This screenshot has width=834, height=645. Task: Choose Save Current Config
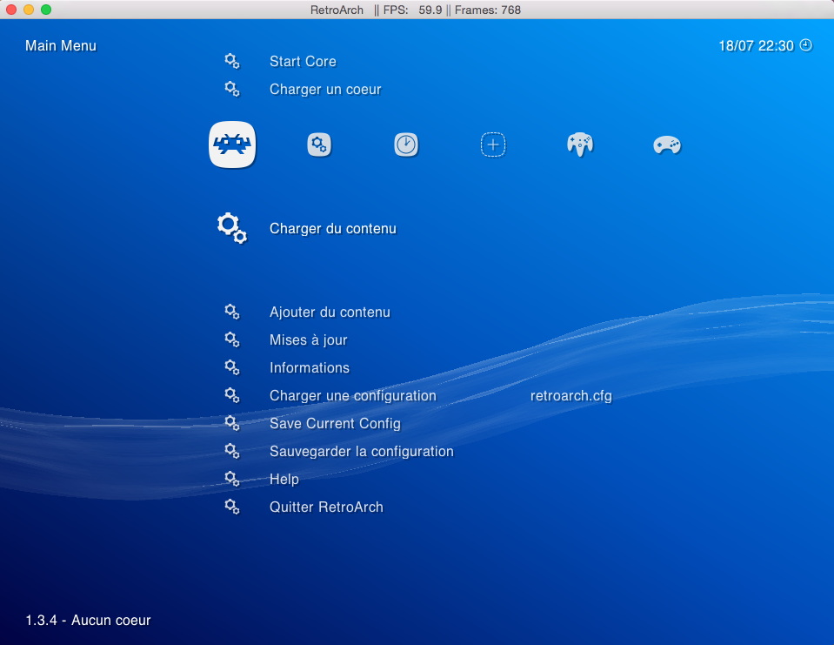click(335, 424)
